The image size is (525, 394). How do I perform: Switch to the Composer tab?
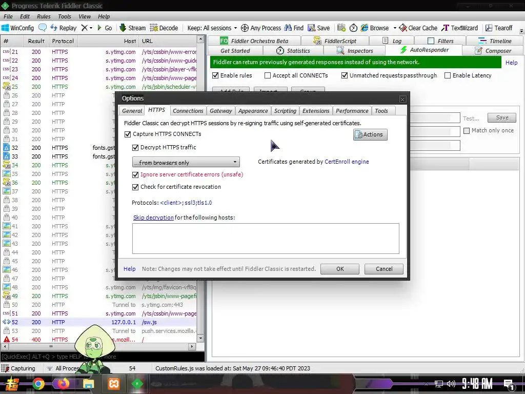point(493,51)
